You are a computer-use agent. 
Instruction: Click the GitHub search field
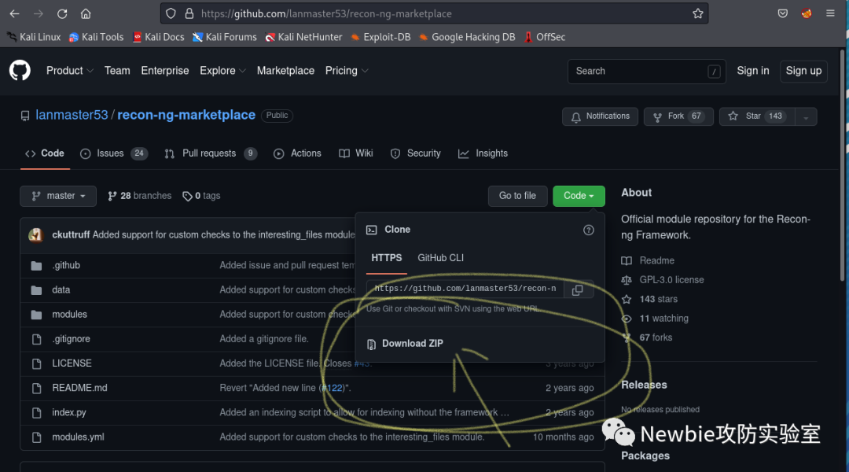click(x=646, y=71)
